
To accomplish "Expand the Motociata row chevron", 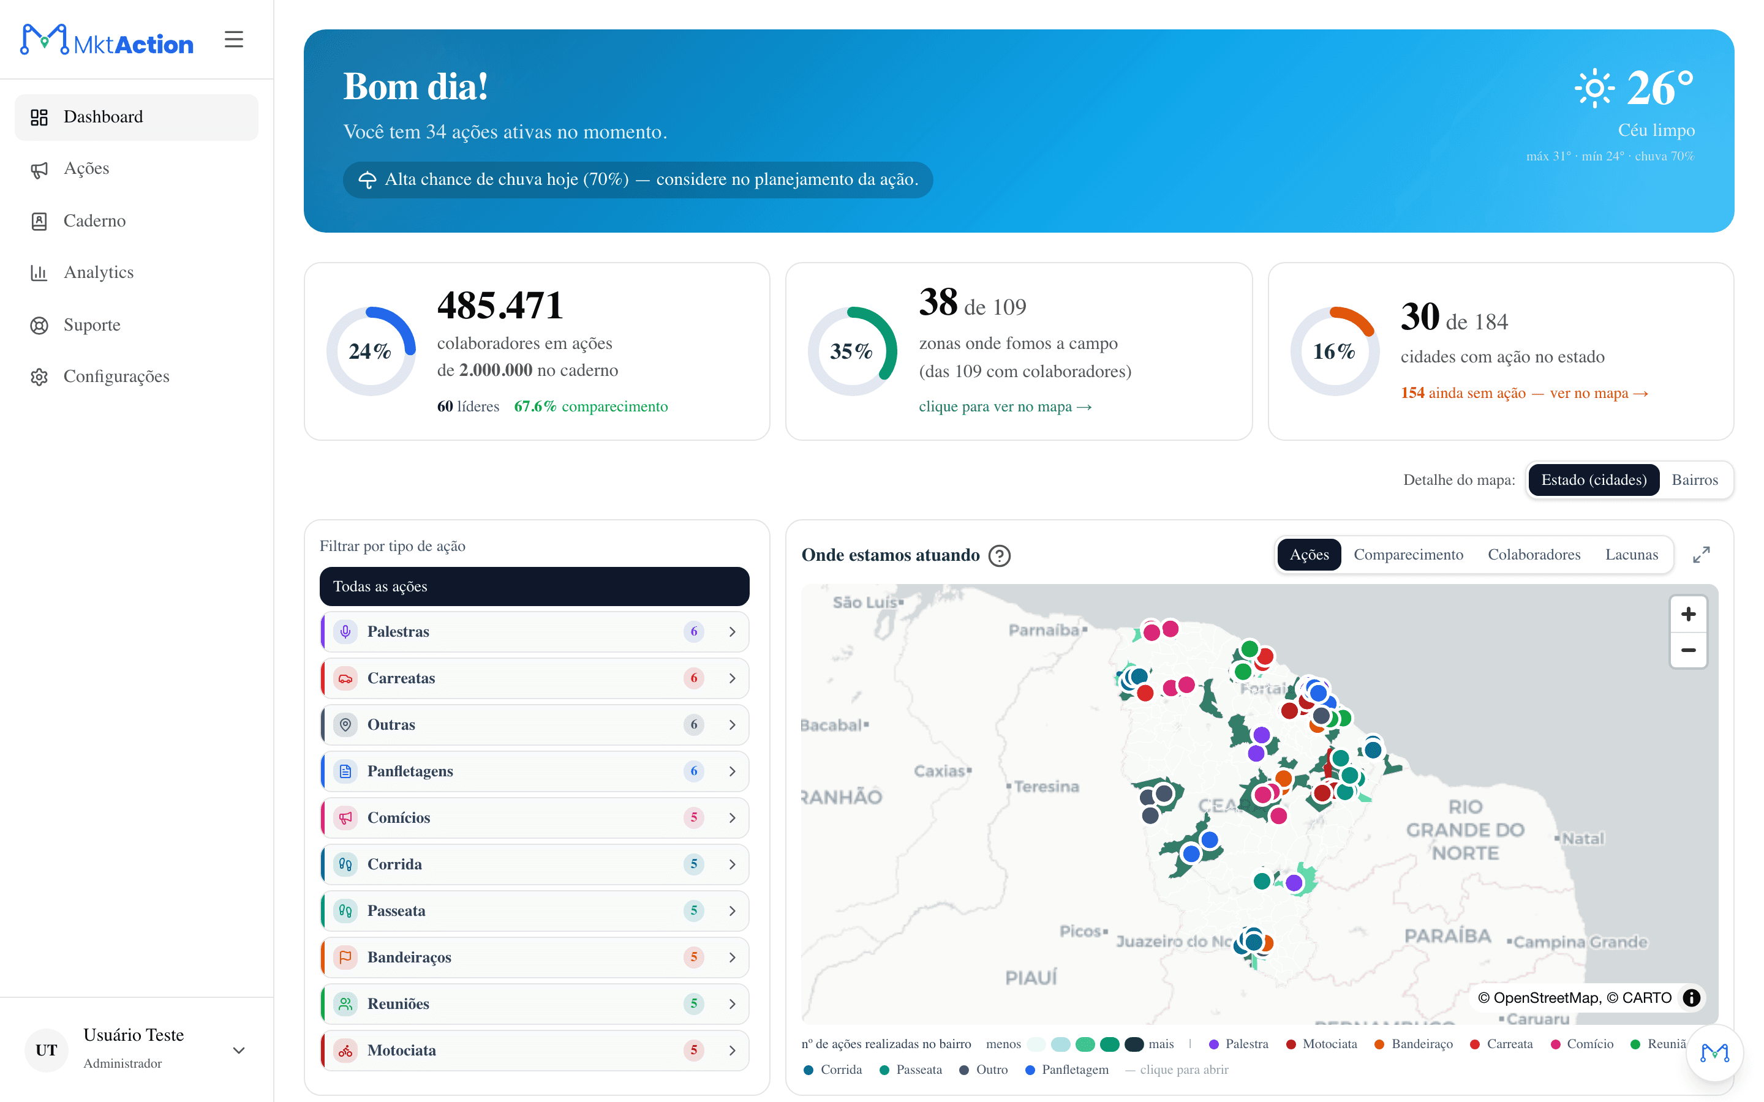I will tap(732, 1050).
